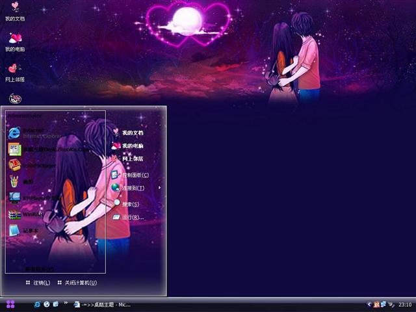Click the 关闭计算机(U) shut down button
Viewport: 416px width, 312px height.
point(77,283)
